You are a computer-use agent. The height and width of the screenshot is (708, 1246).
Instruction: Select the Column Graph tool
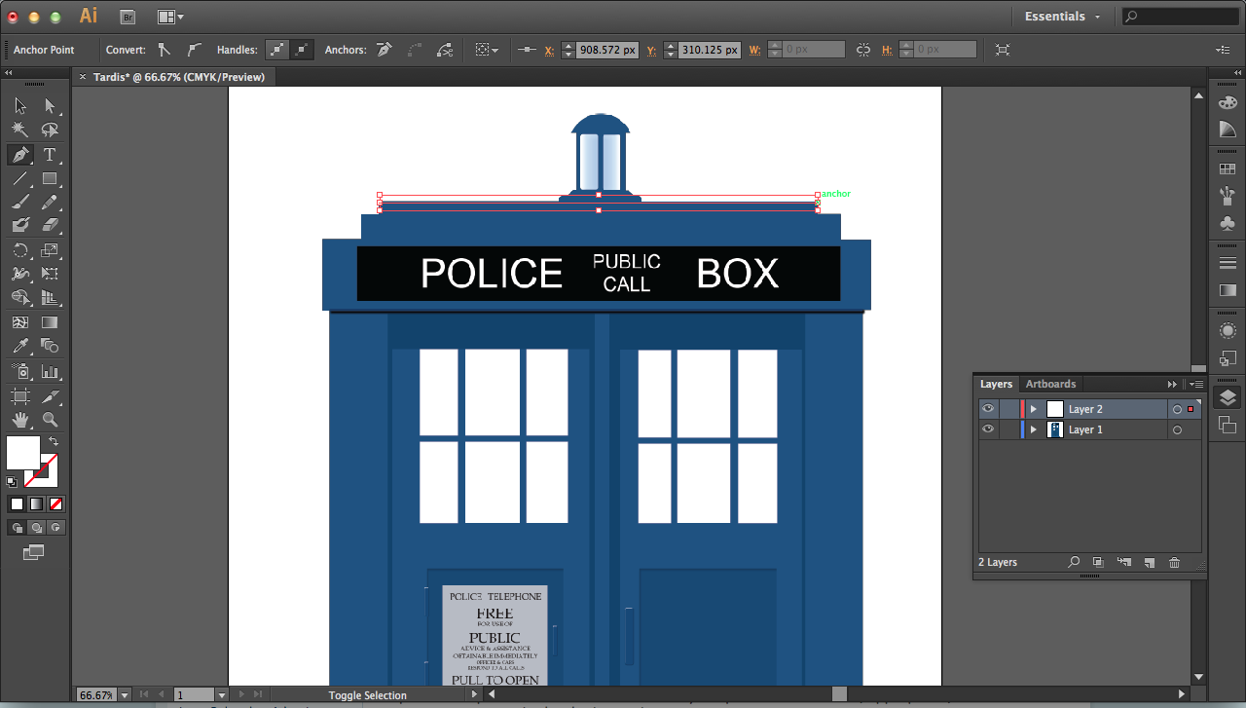50,371
